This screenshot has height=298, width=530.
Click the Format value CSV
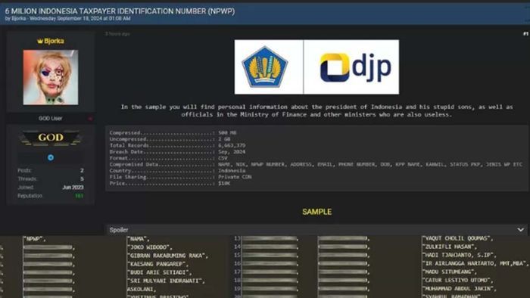223,158
